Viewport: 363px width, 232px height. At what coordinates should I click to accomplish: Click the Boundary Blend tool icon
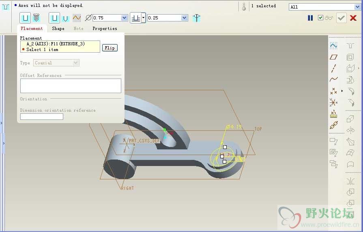pos(350,153)
